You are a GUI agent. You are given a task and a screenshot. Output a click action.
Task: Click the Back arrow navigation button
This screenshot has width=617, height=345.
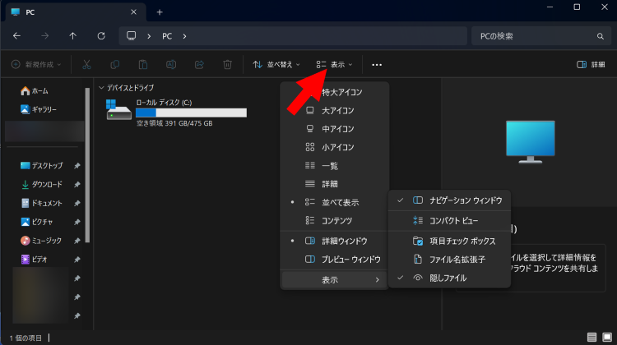[x=16, y=36]
